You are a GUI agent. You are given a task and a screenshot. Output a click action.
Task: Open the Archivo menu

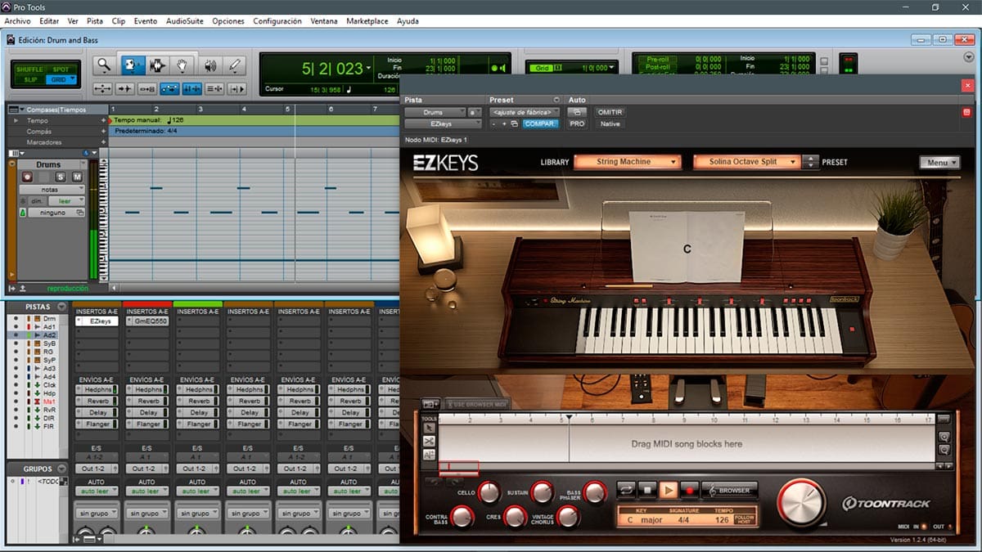(17, 20)
